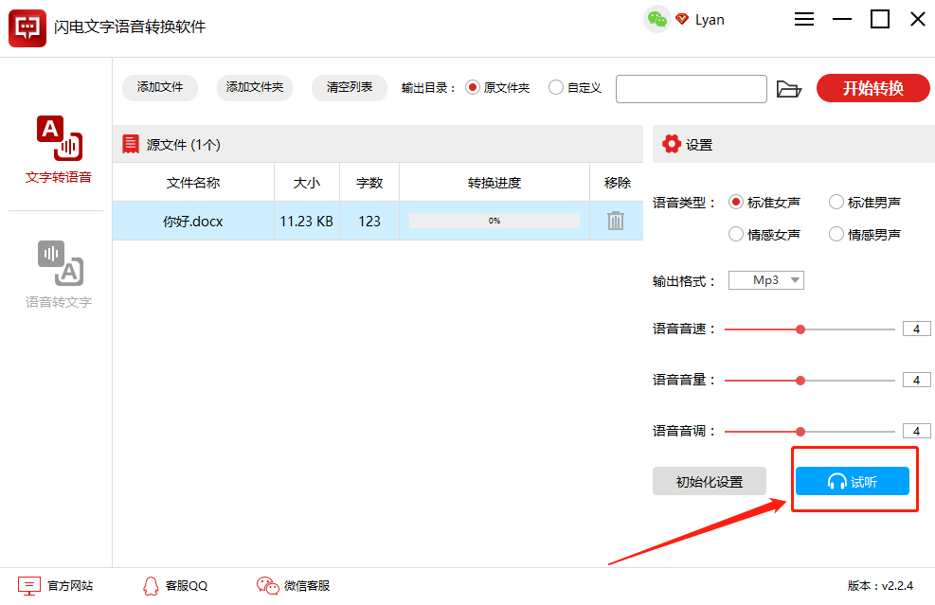Choose 情感女声 voice type
This screenshot has height=605, width=935.
pyautogui.click(x=764, y=235)
